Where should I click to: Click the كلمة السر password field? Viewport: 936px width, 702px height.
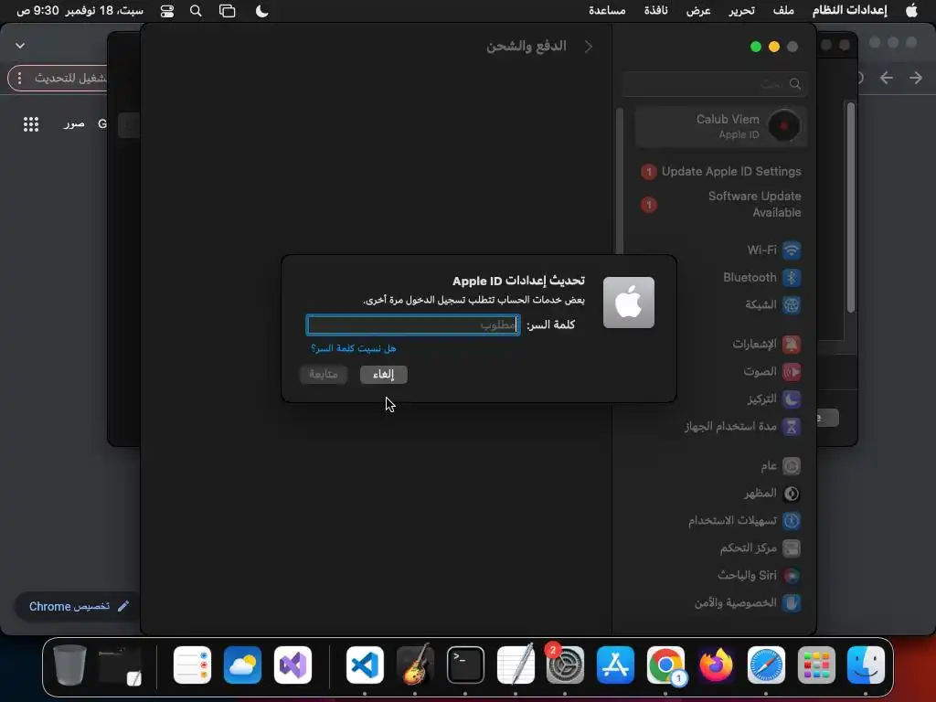(413, 324)
